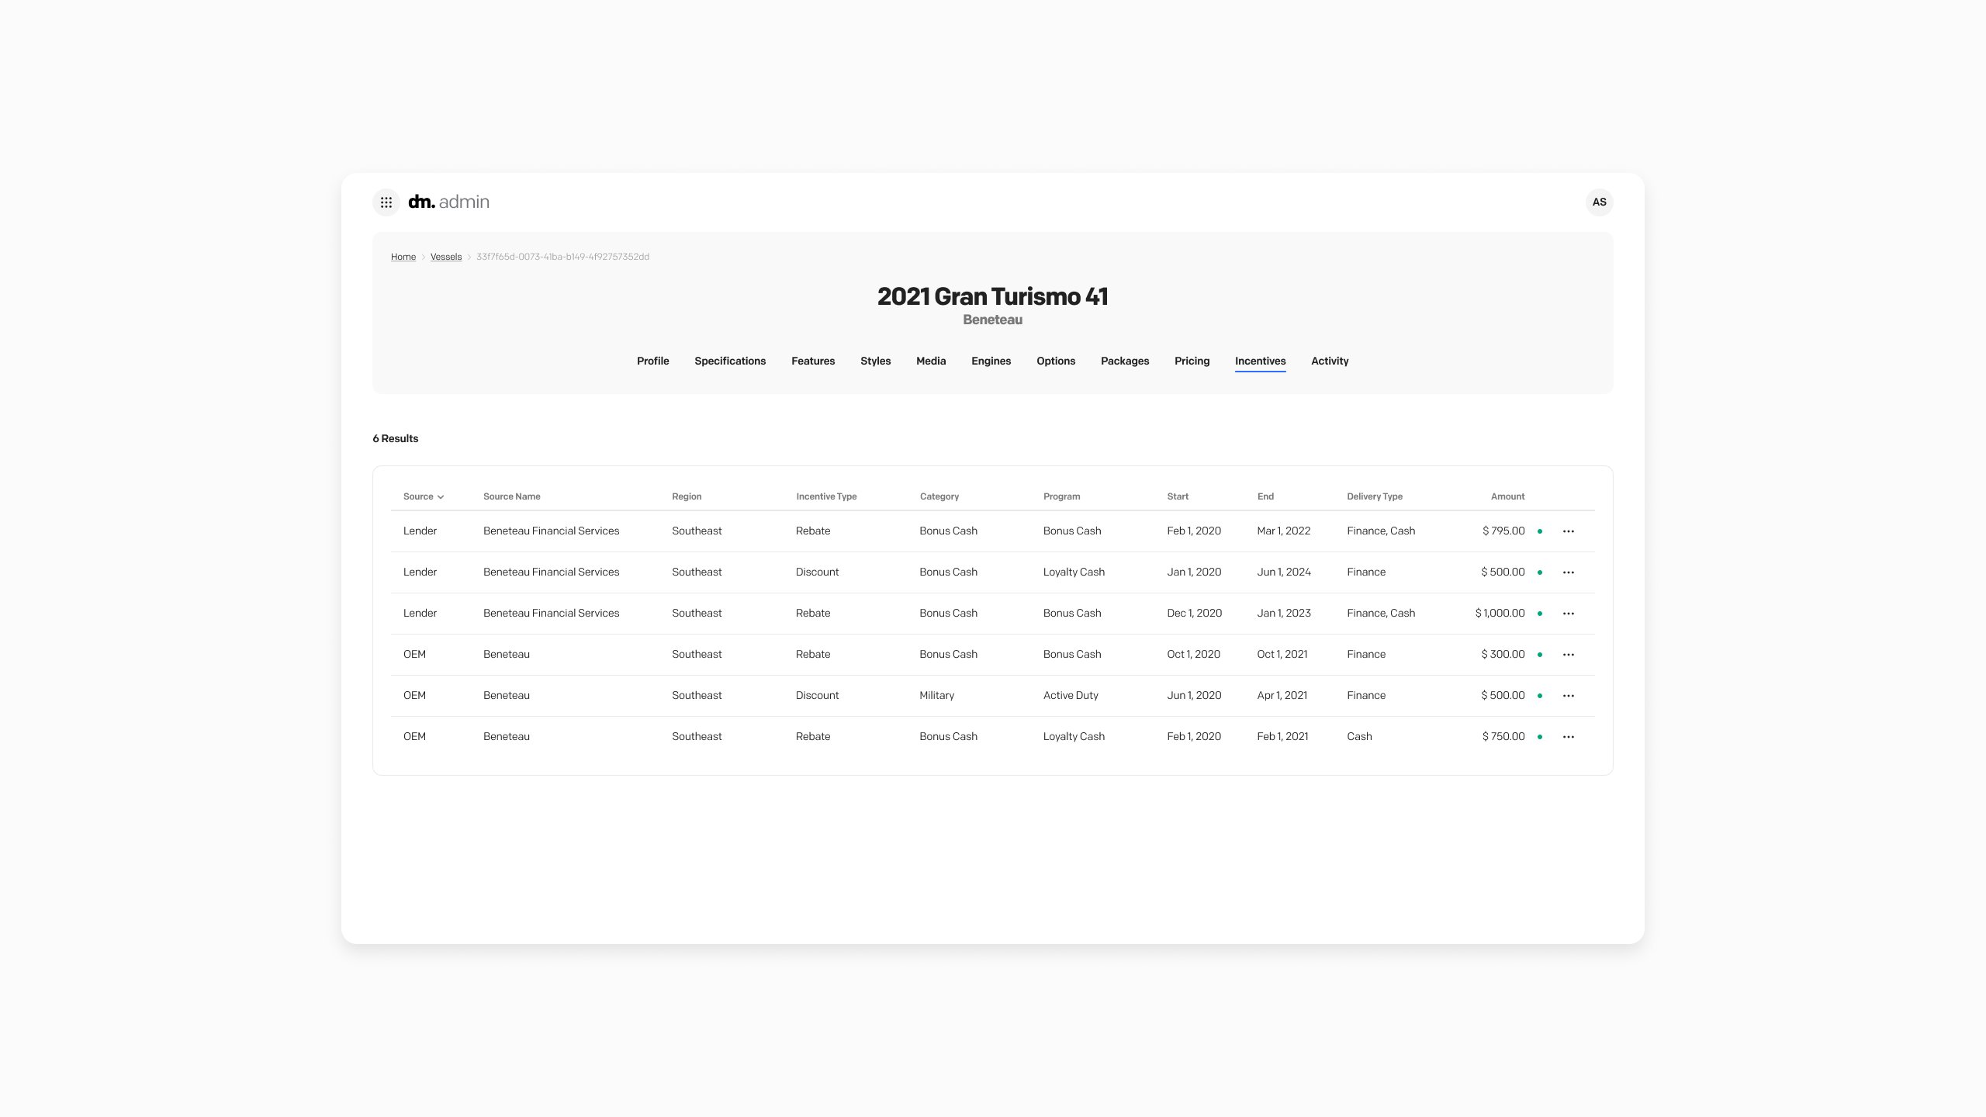Click the Amount column header

point(1507,496)
